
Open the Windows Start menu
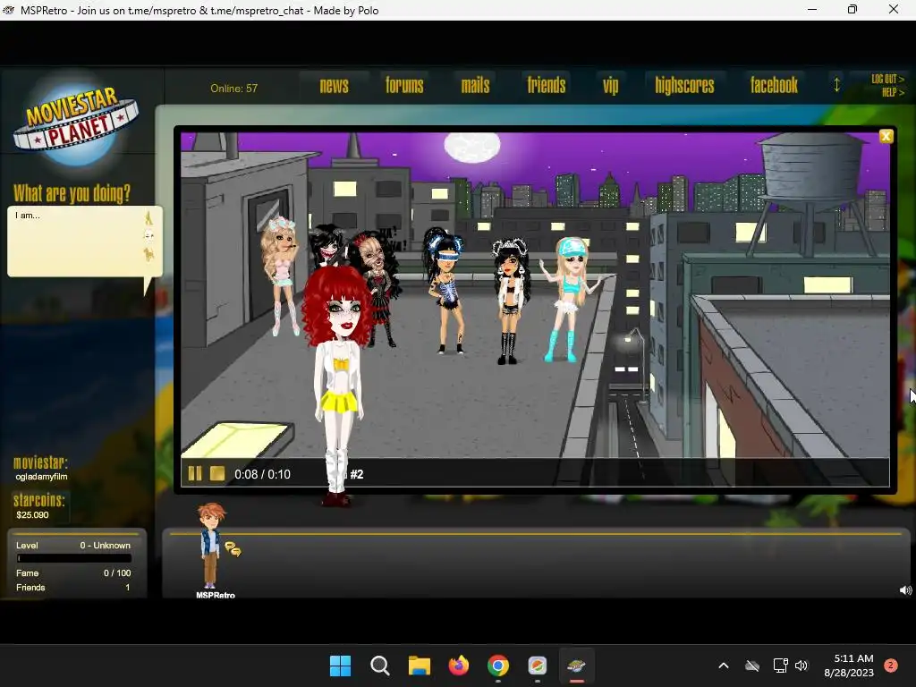340,666
